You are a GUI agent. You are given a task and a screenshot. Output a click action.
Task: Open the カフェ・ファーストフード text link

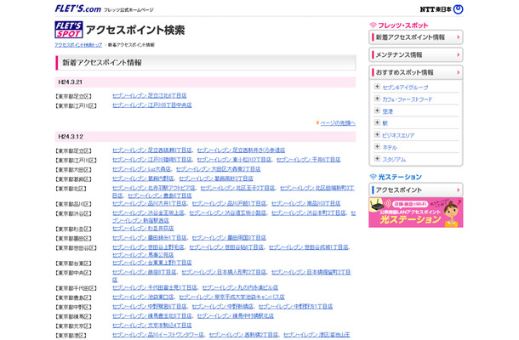coord(408,99)
